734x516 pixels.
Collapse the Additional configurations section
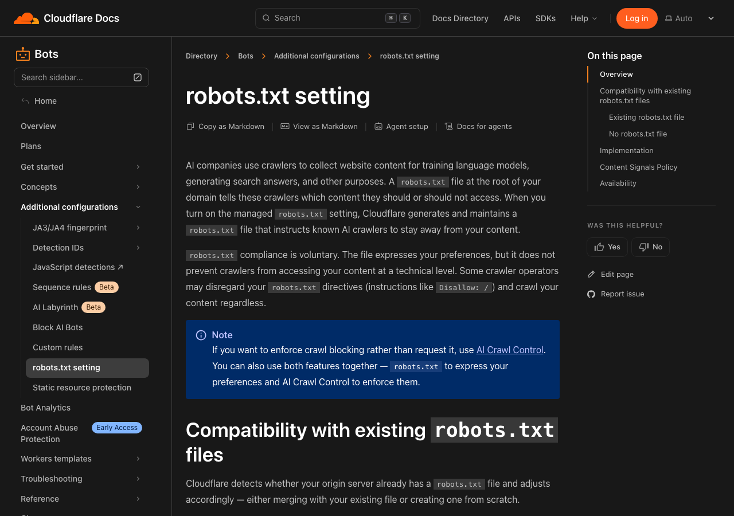(x=138, y=207)
